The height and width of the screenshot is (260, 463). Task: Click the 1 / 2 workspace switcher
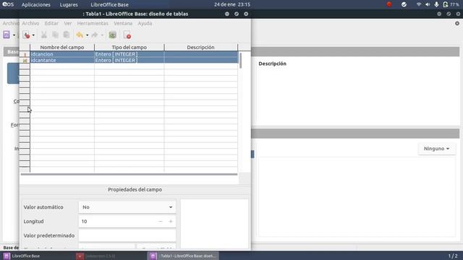coord(453,256)
